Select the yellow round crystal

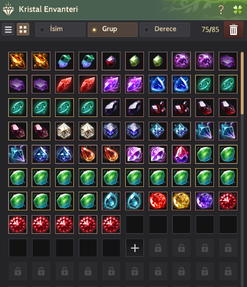pos(181,201)
